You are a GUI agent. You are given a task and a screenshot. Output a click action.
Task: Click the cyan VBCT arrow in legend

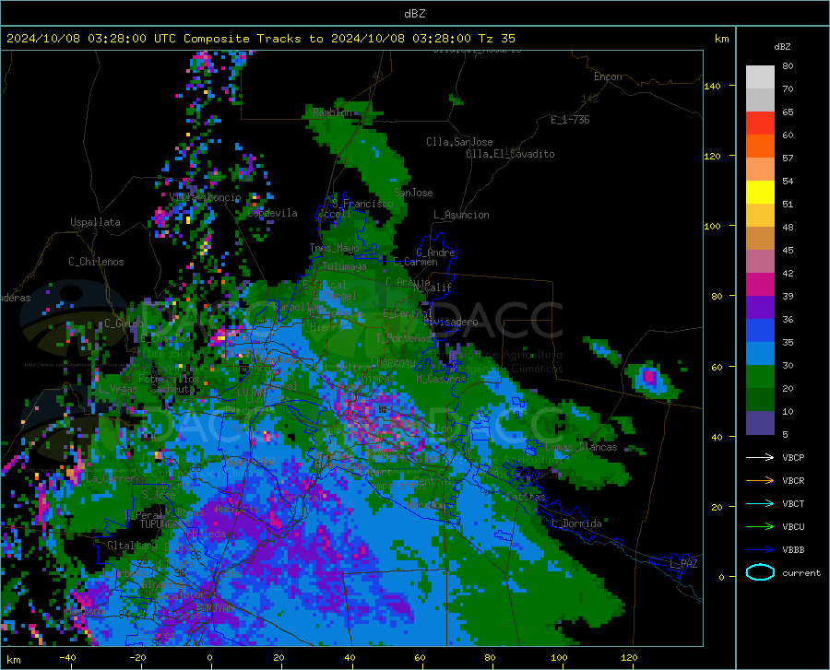(x=760, y=503)
